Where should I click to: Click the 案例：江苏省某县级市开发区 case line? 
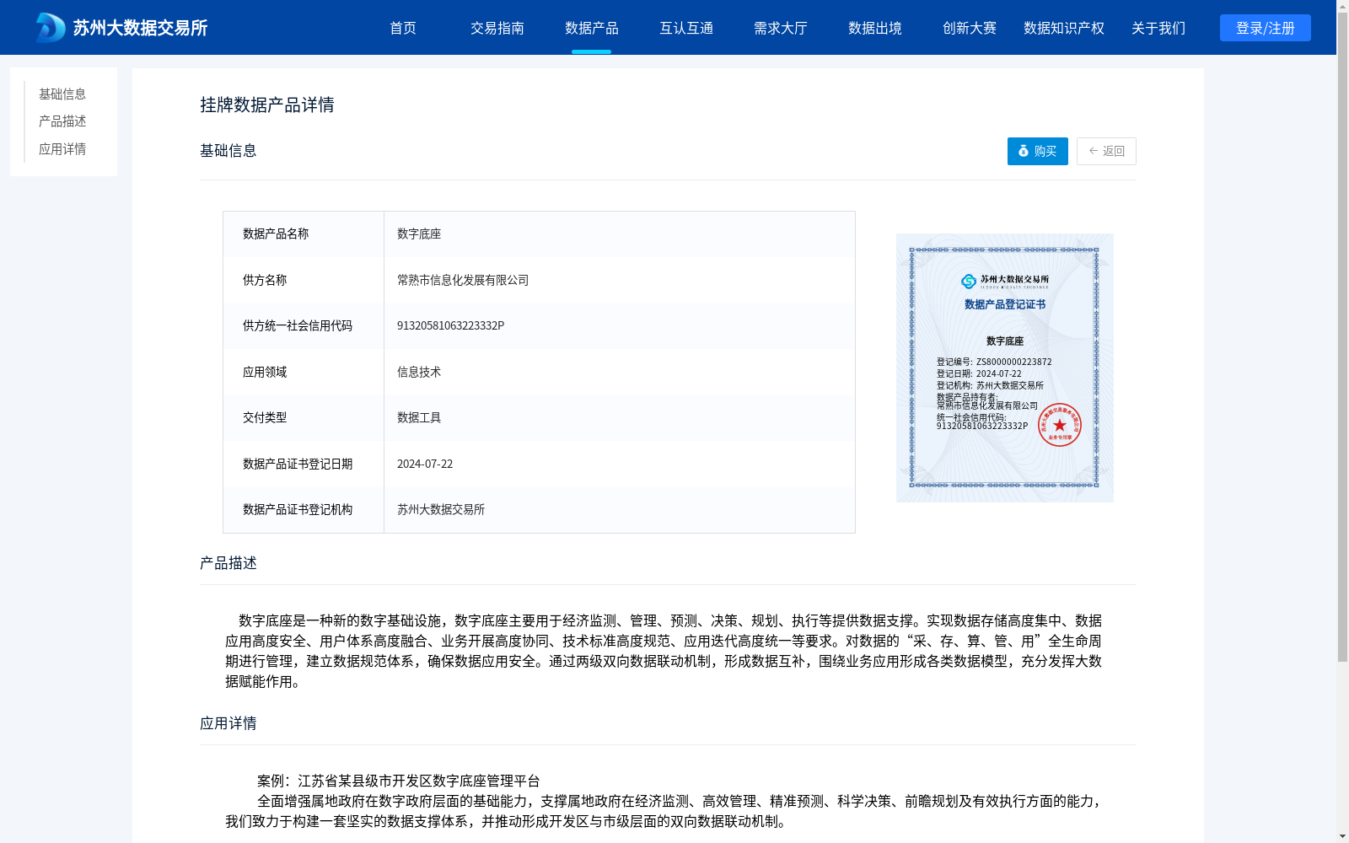[399, 781]
